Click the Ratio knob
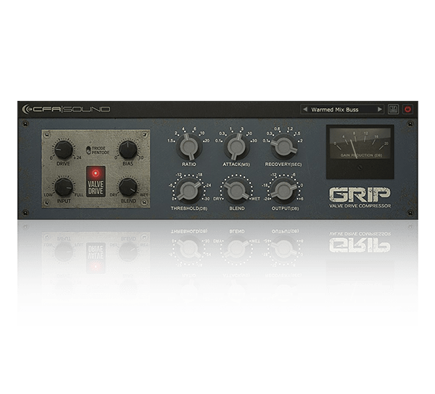This screenshot has width=435, height=394. coord(189,149)
